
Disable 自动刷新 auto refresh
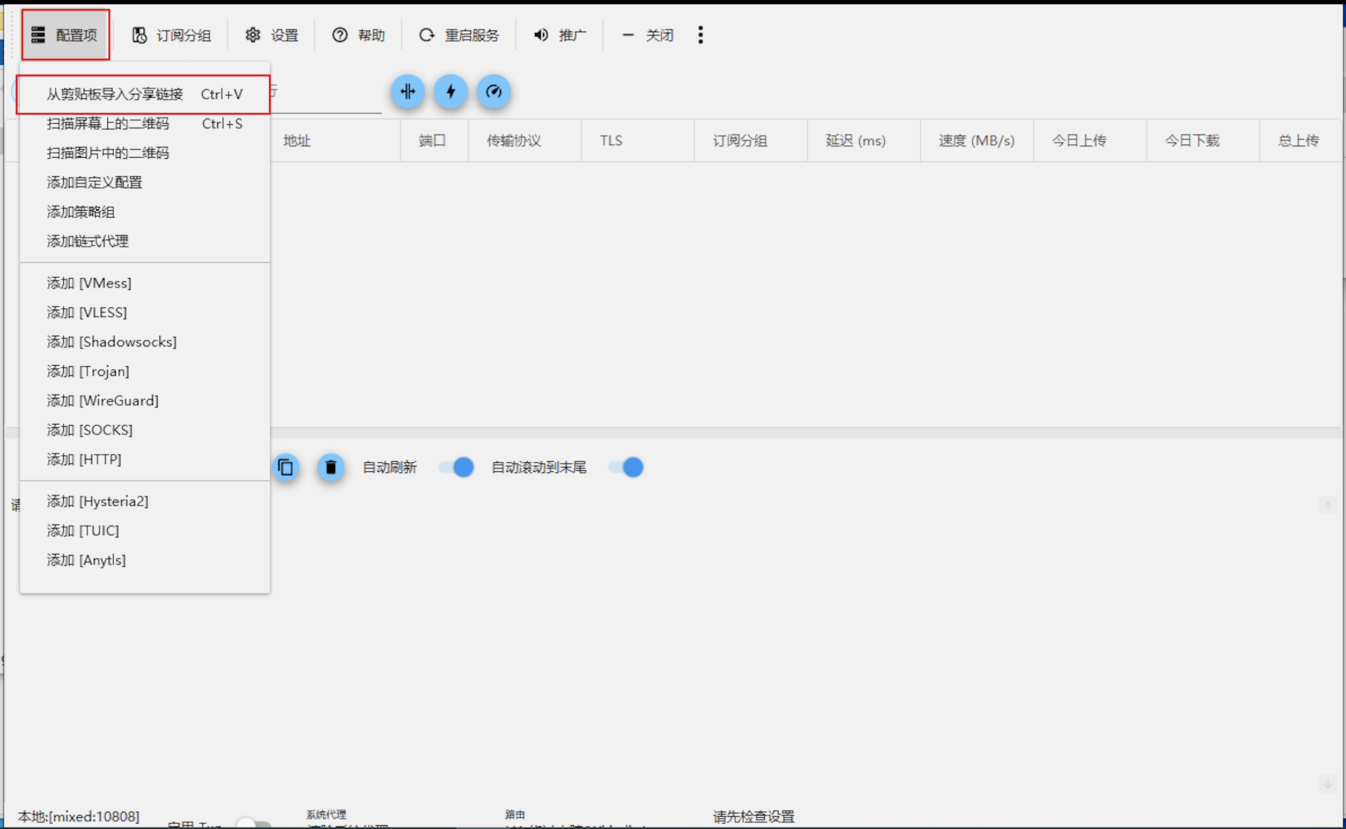pyautogui.click(x=456, y=467)
